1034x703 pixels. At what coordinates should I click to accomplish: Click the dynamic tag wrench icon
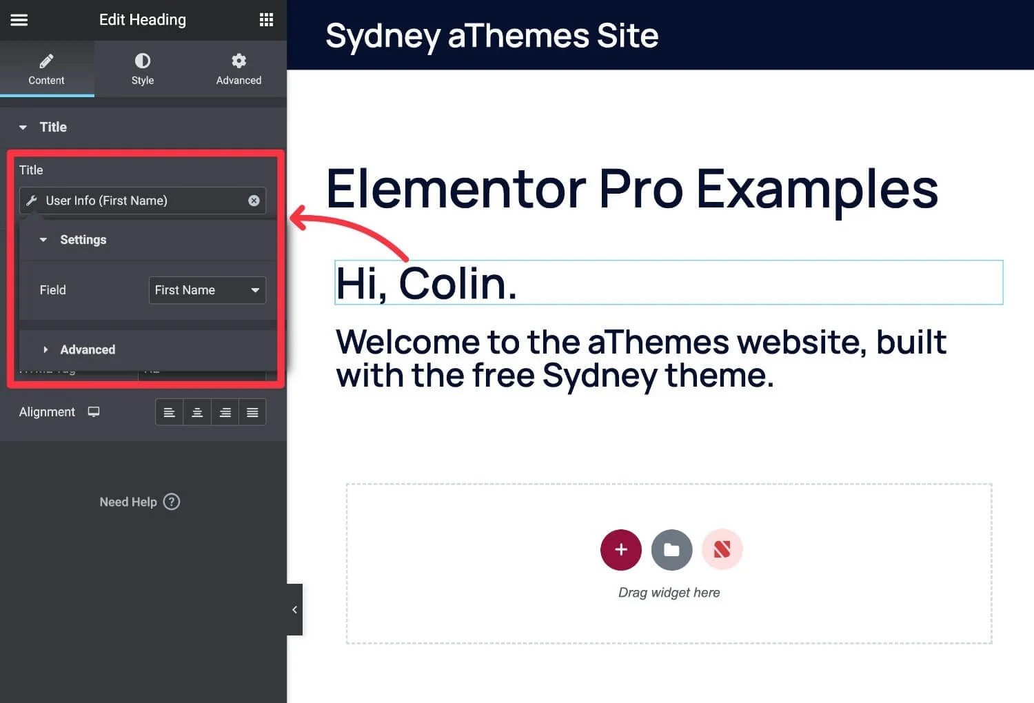[32, 201]
